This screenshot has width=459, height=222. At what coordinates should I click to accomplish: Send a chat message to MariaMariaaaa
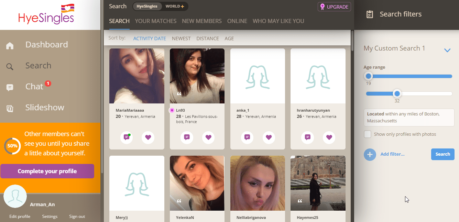coord(127,137)
